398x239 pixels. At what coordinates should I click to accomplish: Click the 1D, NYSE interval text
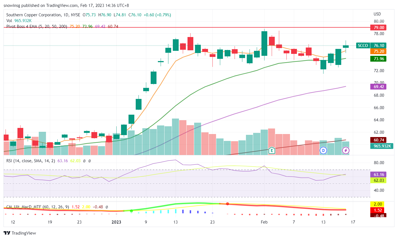pos(72,15)
